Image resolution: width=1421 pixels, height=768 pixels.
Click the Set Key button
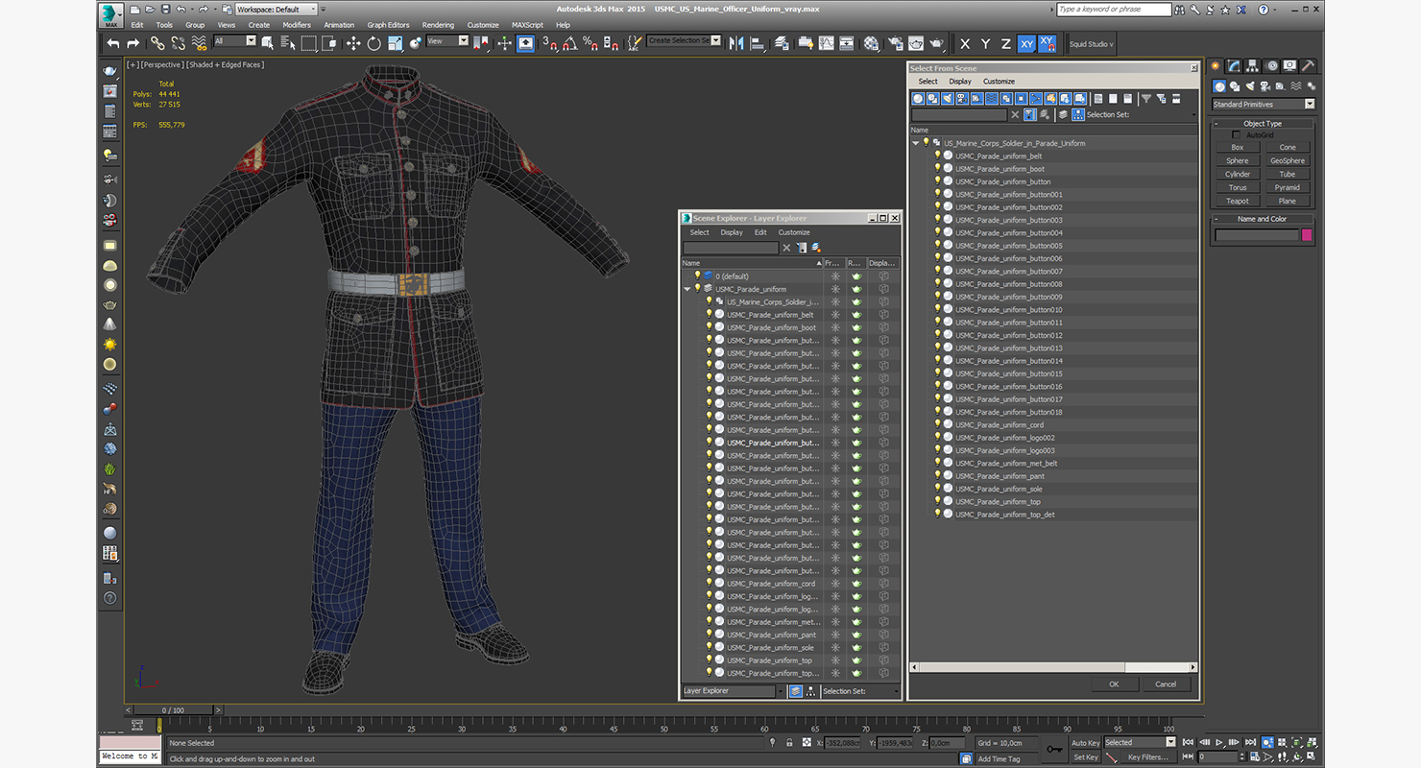pos(1086,757)
